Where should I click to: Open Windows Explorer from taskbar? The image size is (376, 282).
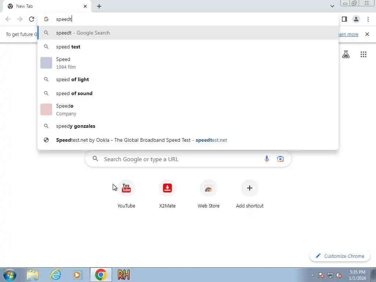(33, 275)
